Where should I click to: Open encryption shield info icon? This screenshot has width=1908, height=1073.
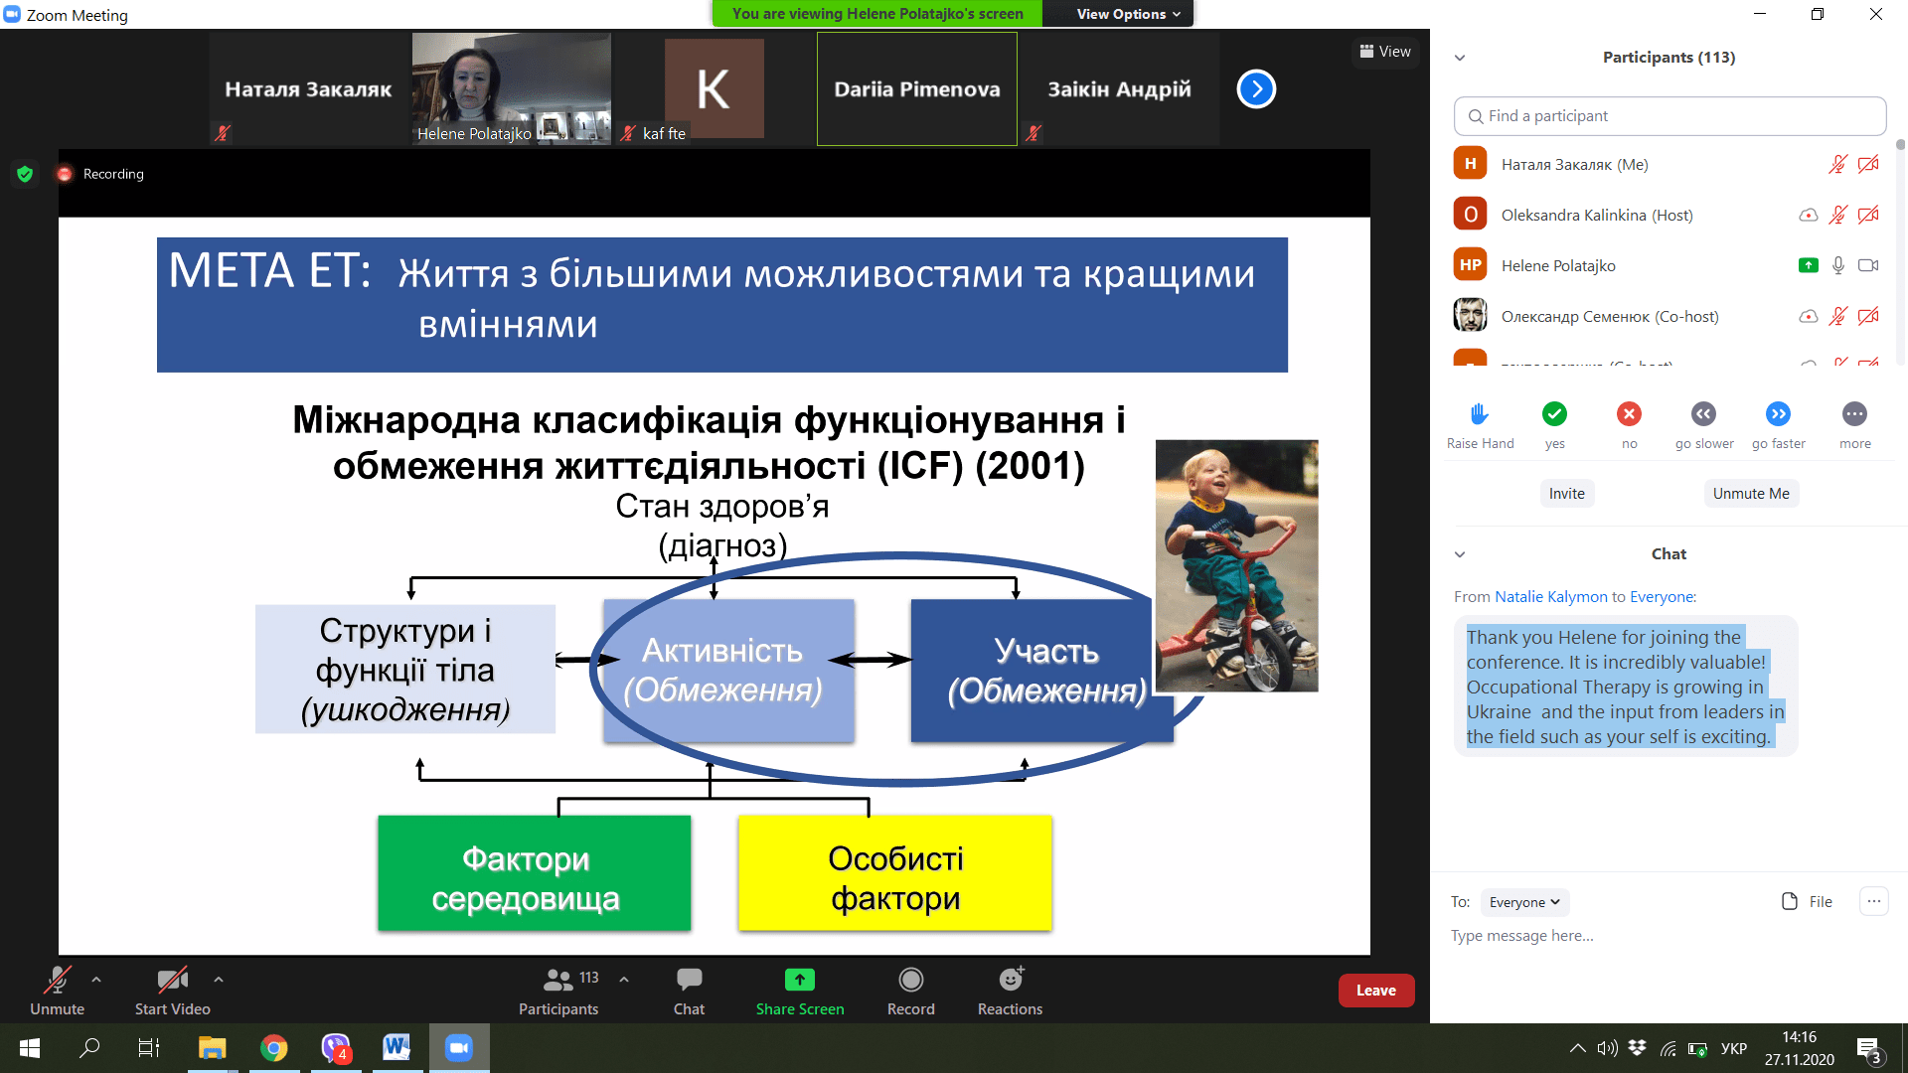click(x=25, y=174)
